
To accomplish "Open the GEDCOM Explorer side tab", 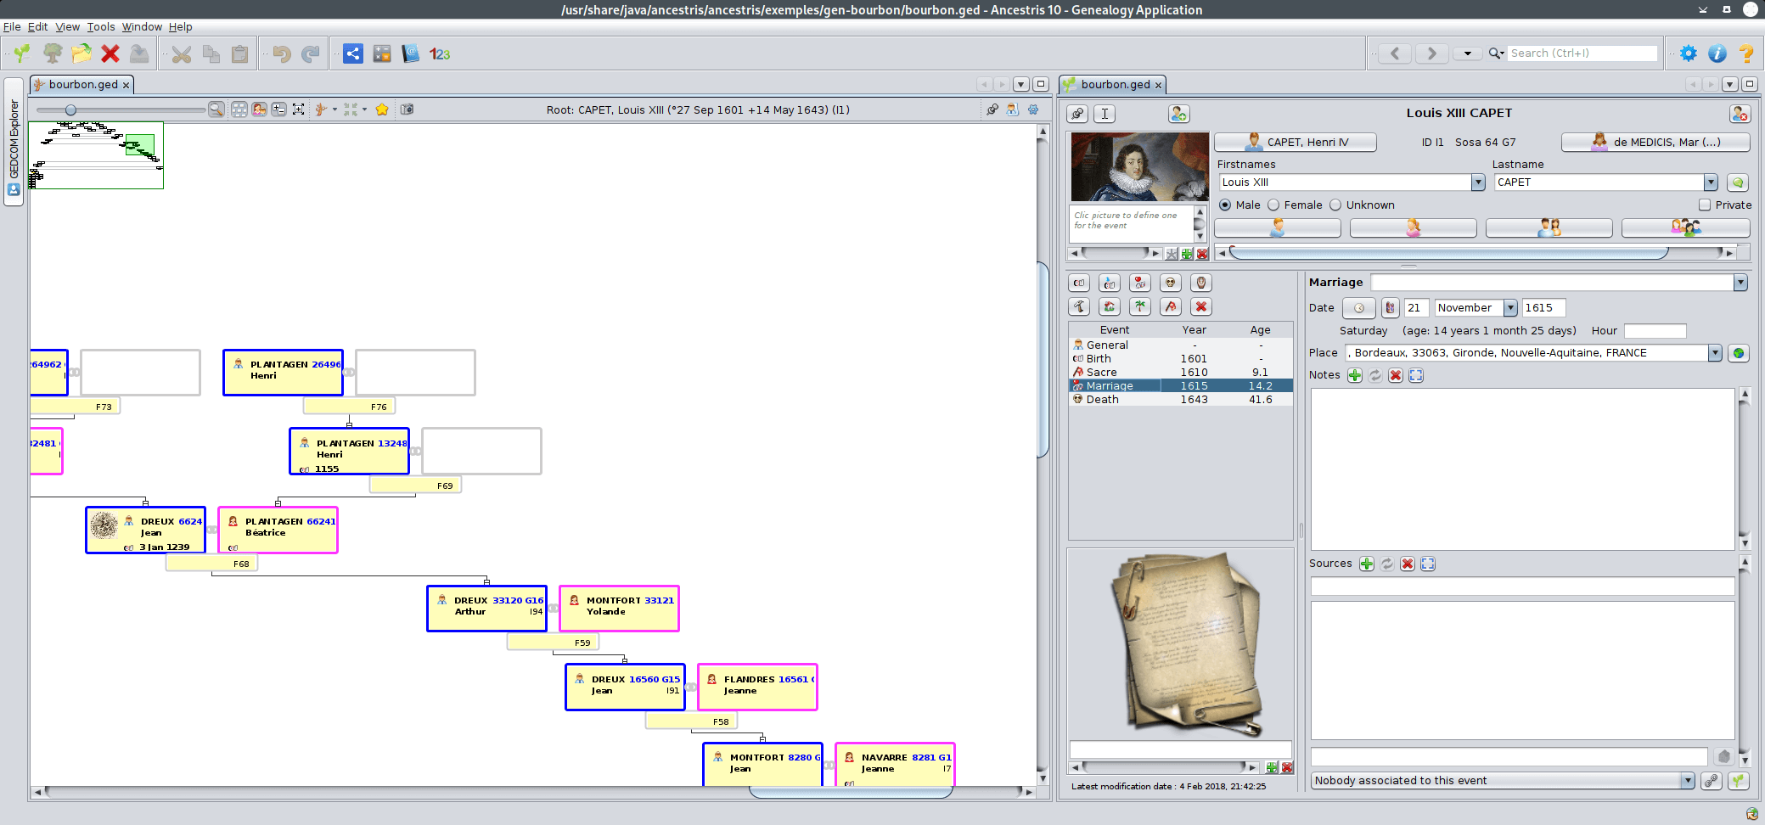I will tap(14, 141).
